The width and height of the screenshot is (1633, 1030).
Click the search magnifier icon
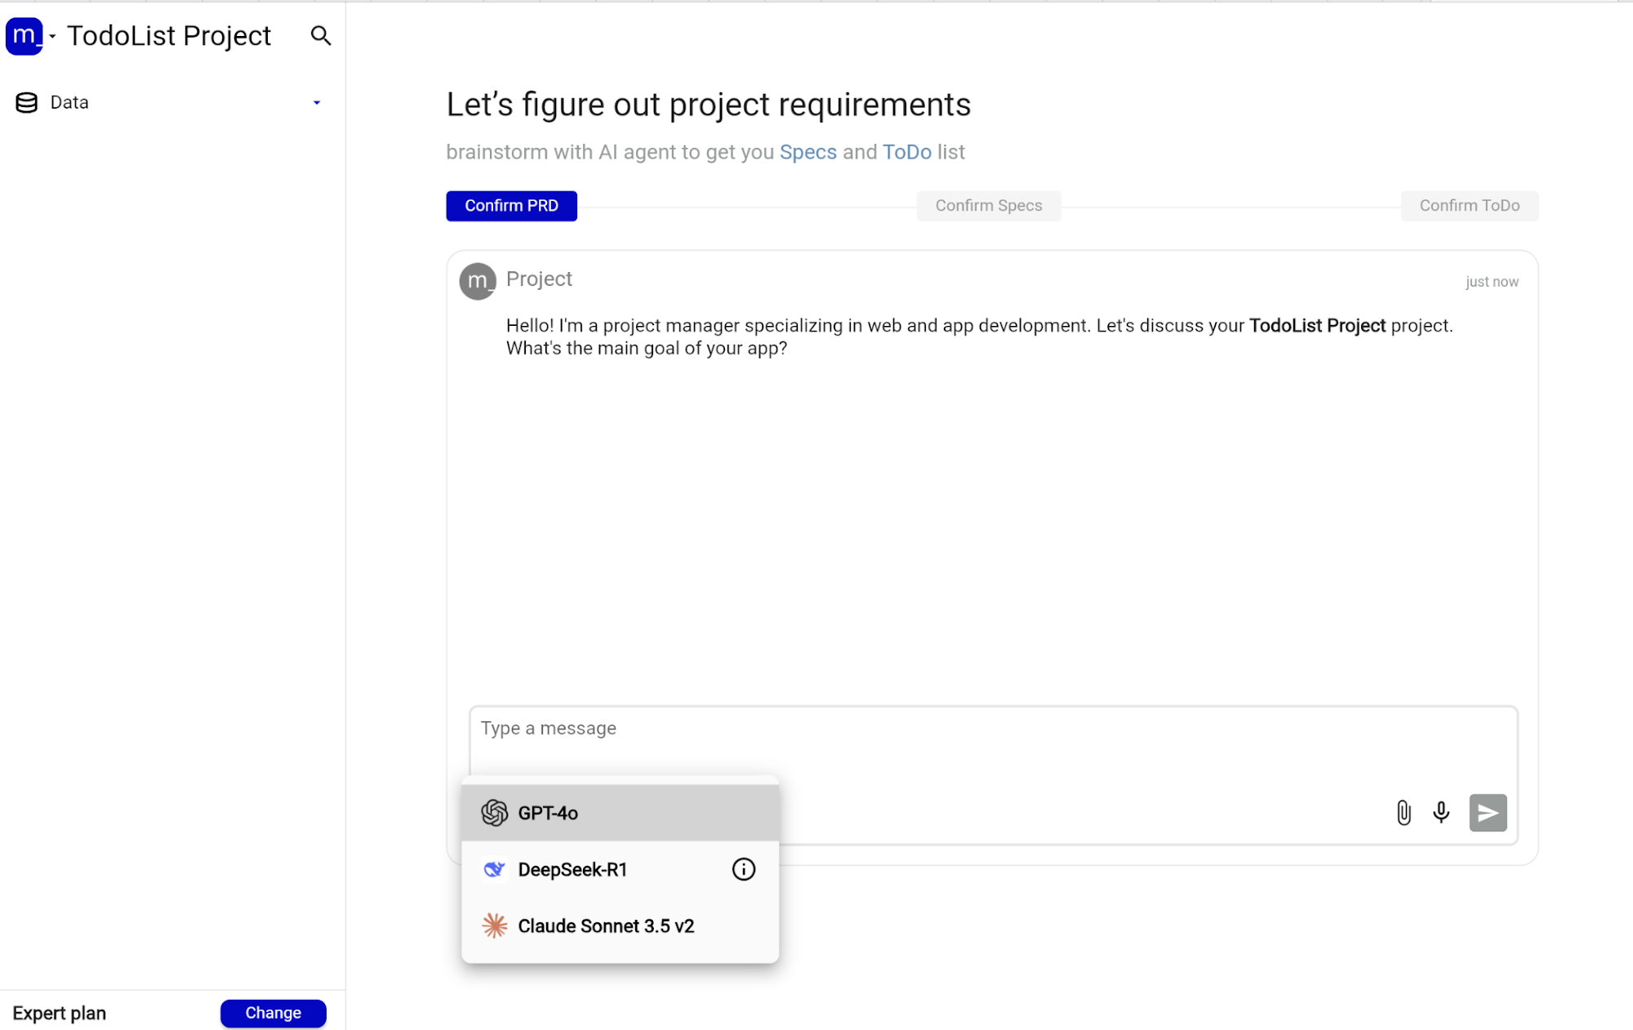point(320,36)
